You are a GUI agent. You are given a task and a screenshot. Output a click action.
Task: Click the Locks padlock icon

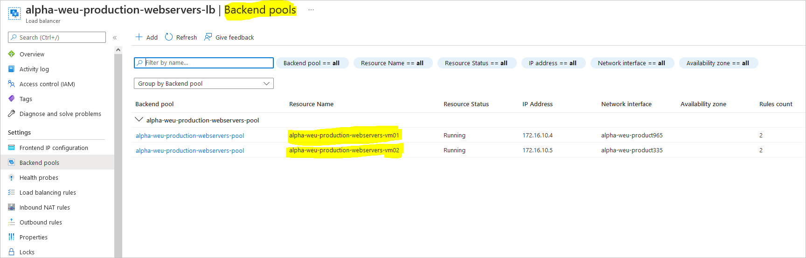[12, 252]
